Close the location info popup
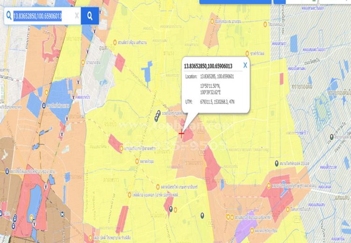 pos(245,66)
